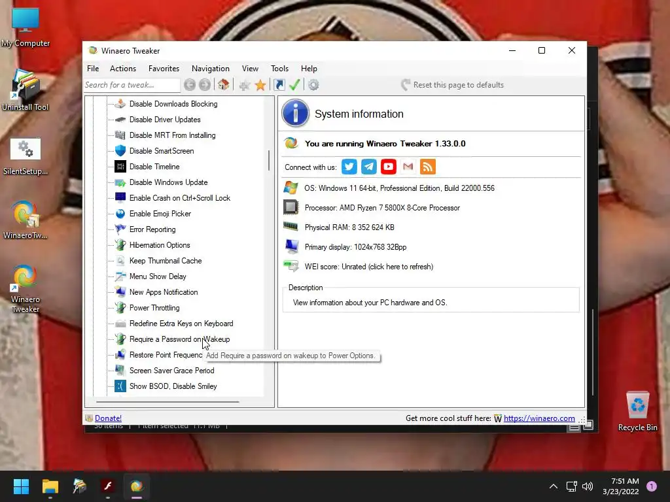Open taskbar clock showing 7:51 AM
670x502 pixels.
621,486
